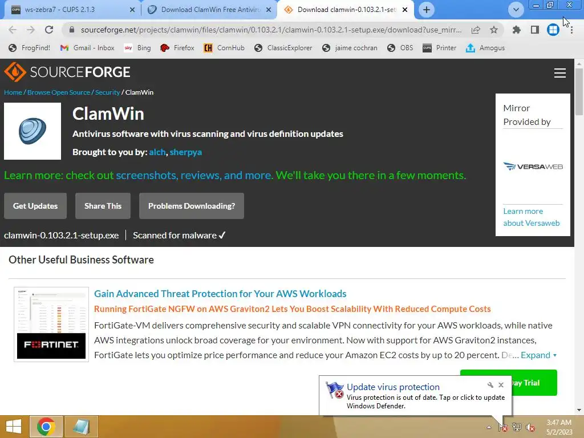584x438 pixels.
Task: Open the Extensions puzzle icon
Action: [516, 30]
